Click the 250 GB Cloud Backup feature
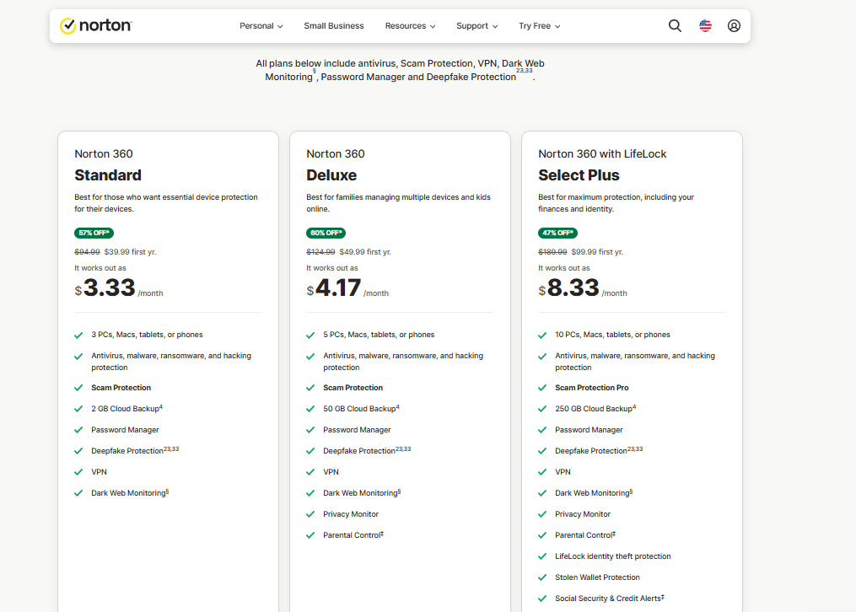Viewport: 856px width, 612px height. point(595,409)
